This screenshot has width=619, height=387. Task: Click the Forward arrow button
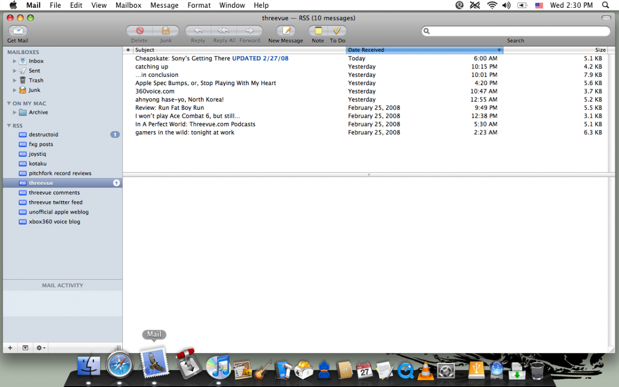(x=250, y=31)
